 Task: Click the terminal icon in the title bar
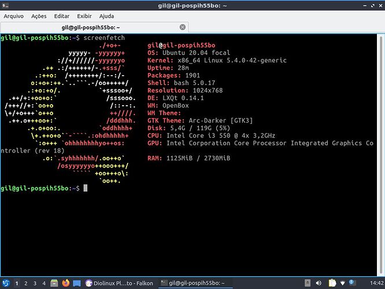[x=5, y=5]
